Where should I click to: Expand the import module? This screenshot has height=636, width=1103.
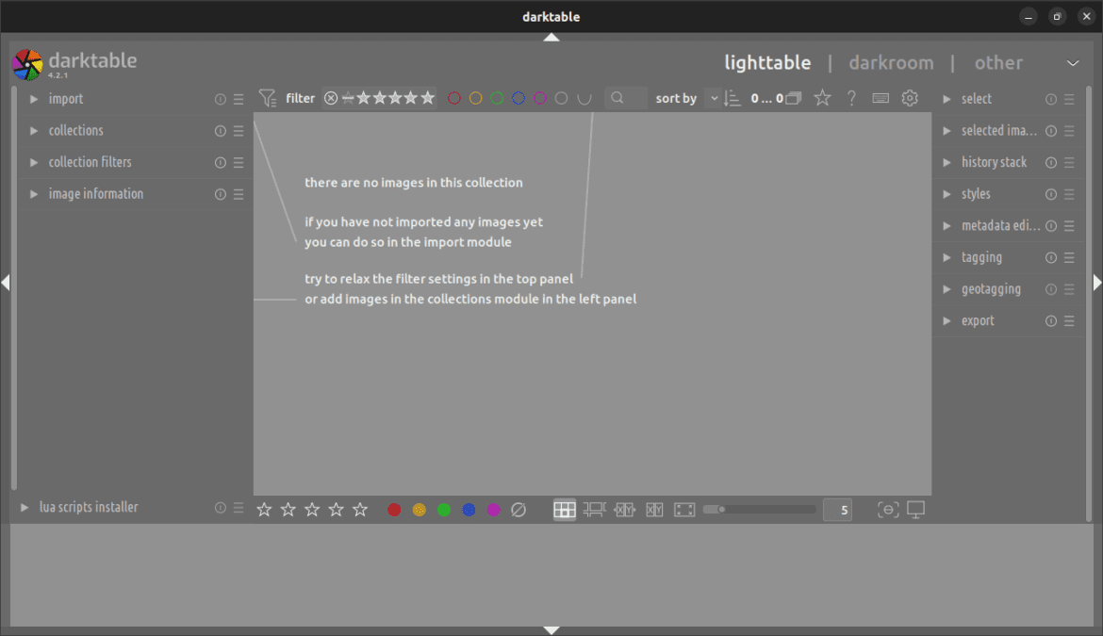point(64,98)
